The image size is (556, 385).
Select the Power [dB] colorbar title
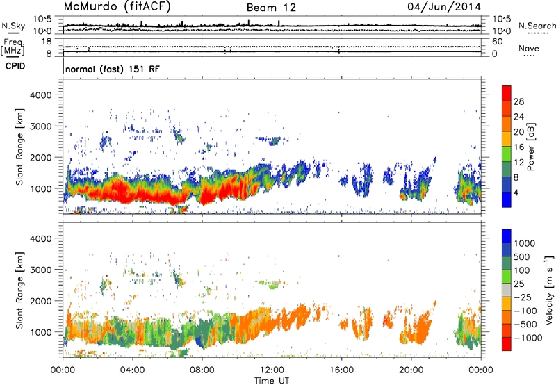(530, 147)
